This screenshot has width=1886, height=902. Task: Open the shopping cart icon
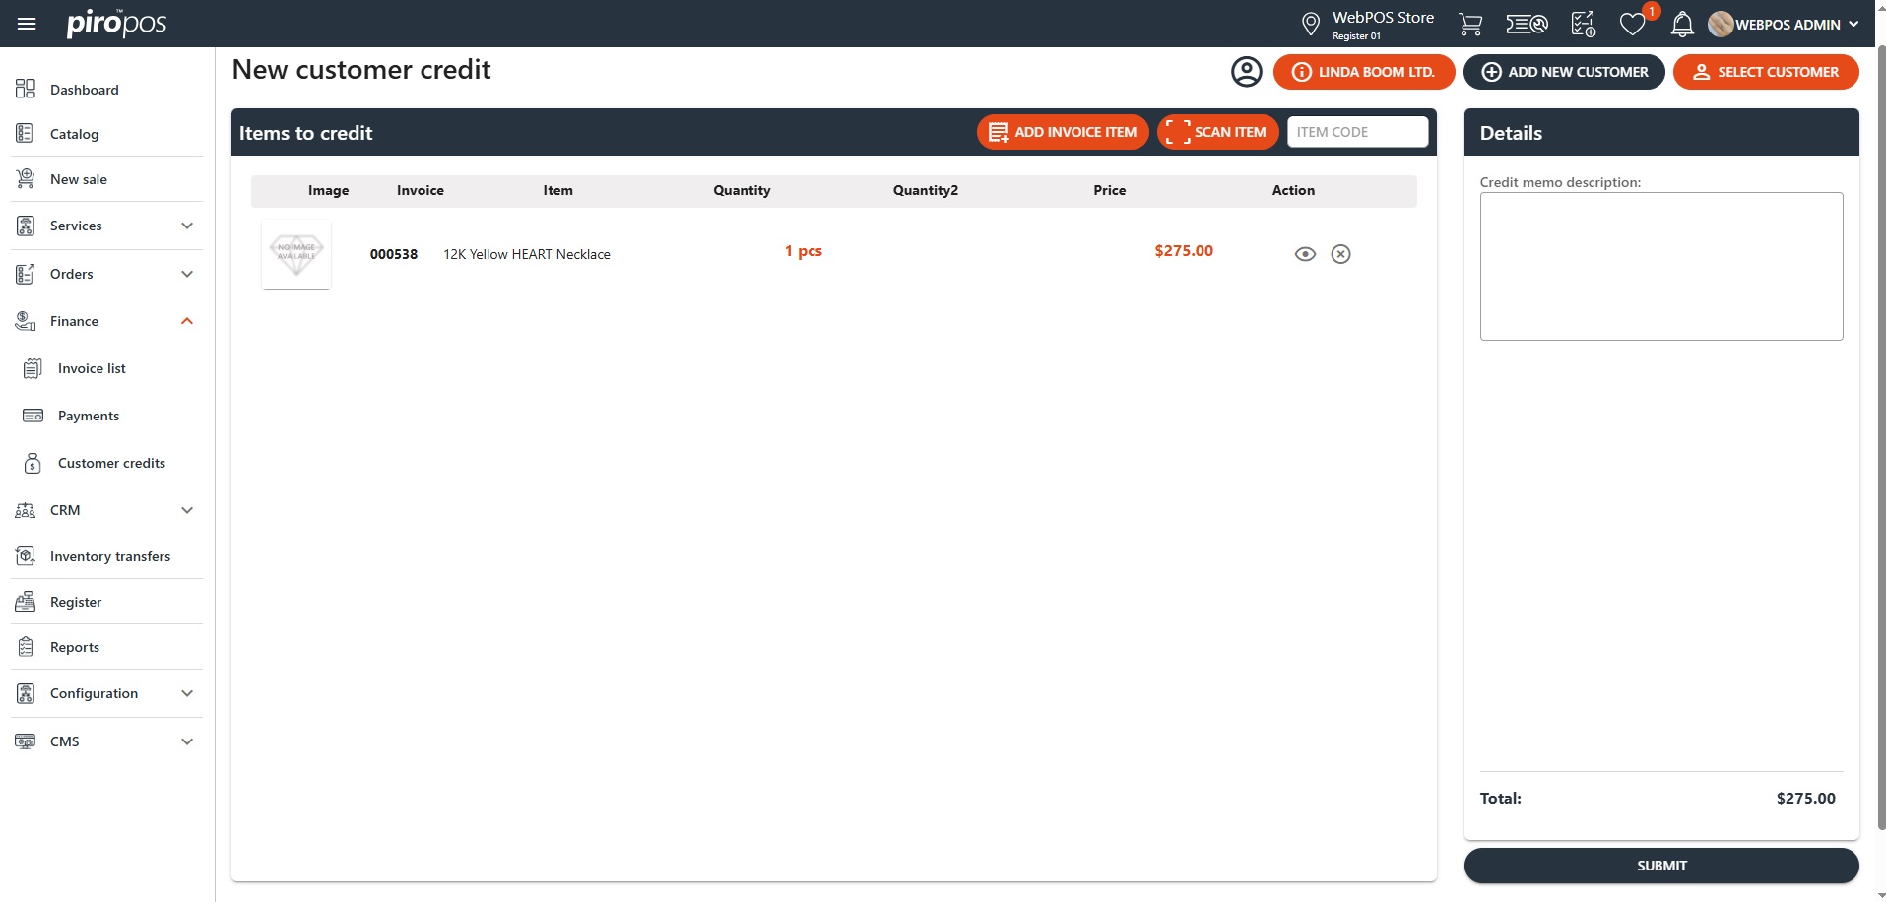1469,25
